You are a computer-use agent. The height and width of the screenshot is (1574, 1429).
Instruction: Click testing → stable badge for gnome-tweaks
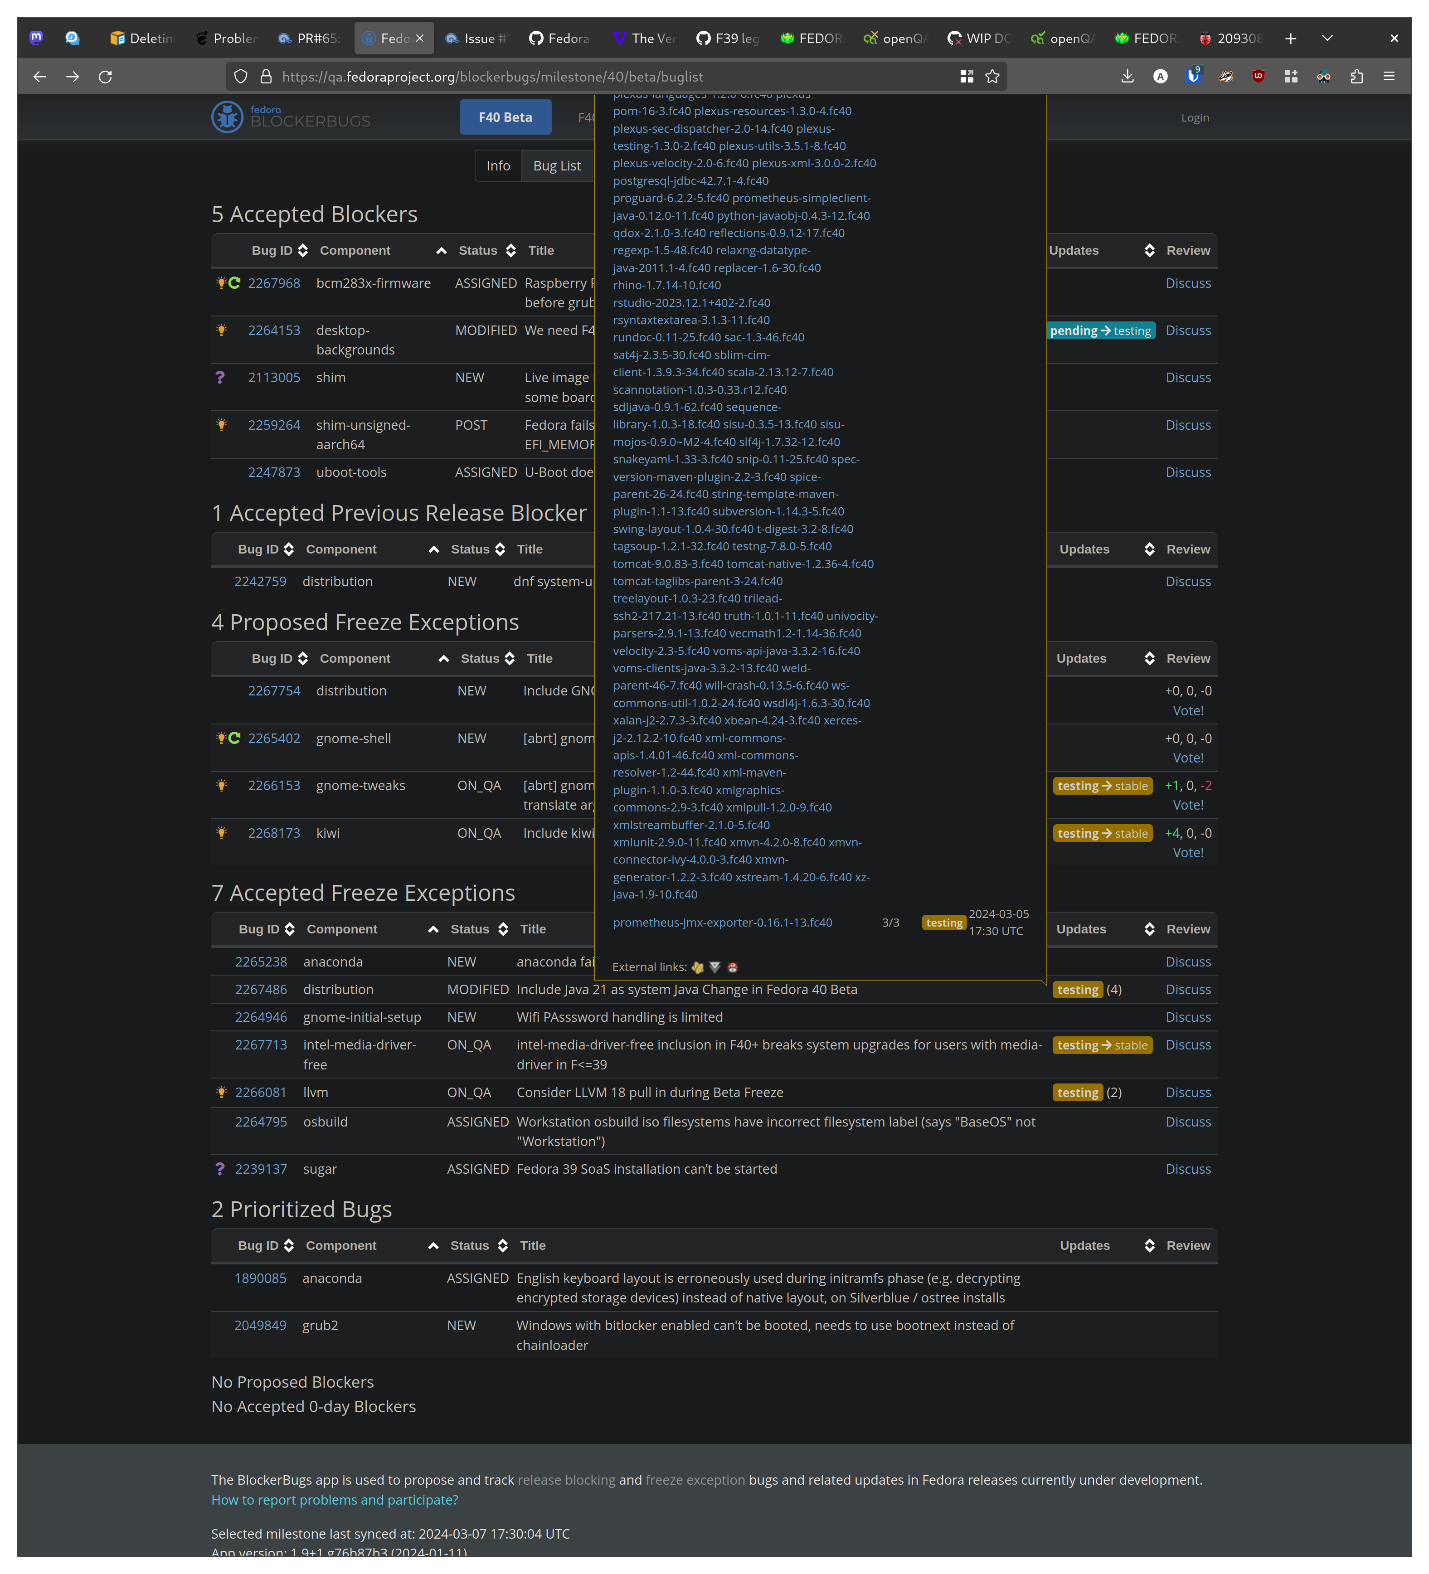pyautogui.click(x=1102, y=786)
